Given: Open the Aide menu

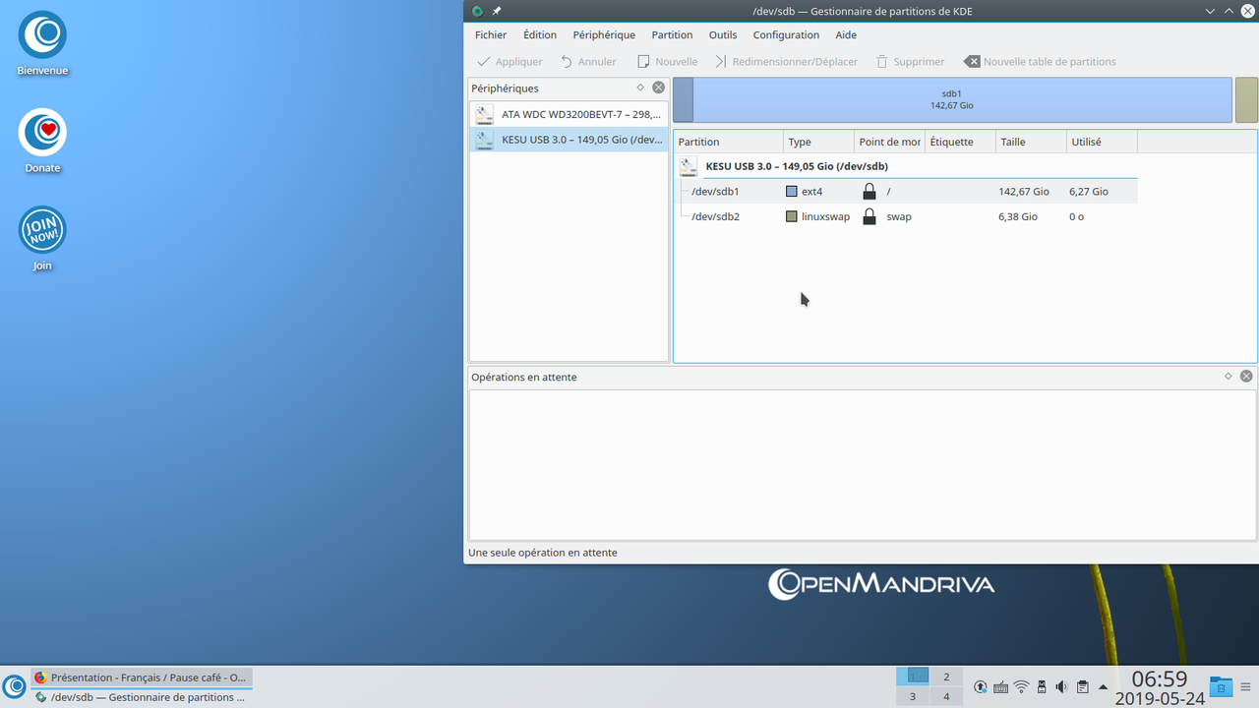Looking at the screenshot, I should [846, 34].
